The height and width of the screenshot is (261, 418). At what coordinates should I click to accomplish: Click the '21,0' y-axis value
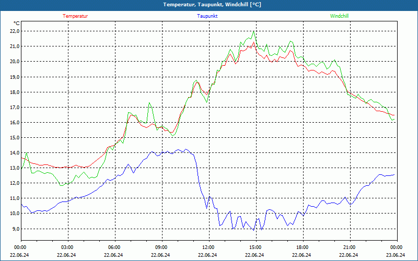[x=15, y=46]
